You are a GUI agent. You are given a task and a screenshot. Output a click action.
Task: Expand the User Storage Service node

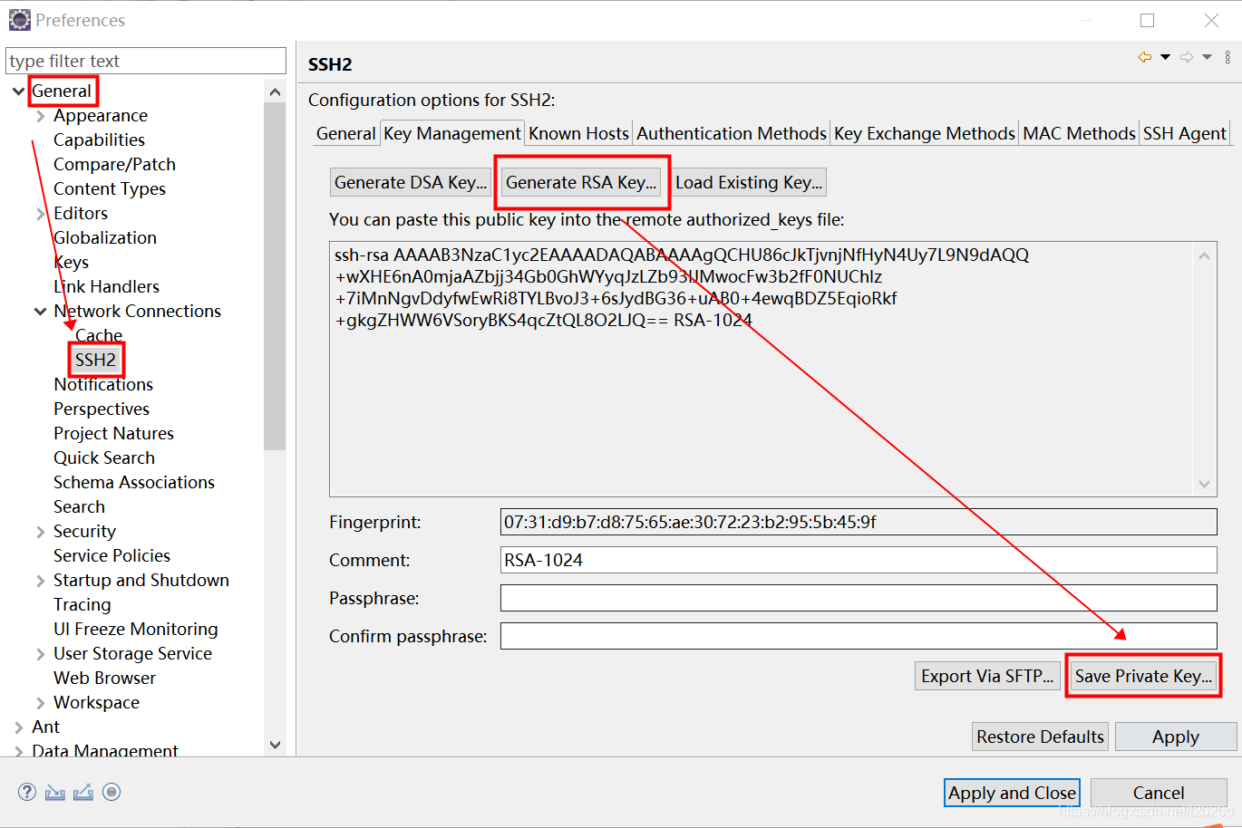[40, 654]
